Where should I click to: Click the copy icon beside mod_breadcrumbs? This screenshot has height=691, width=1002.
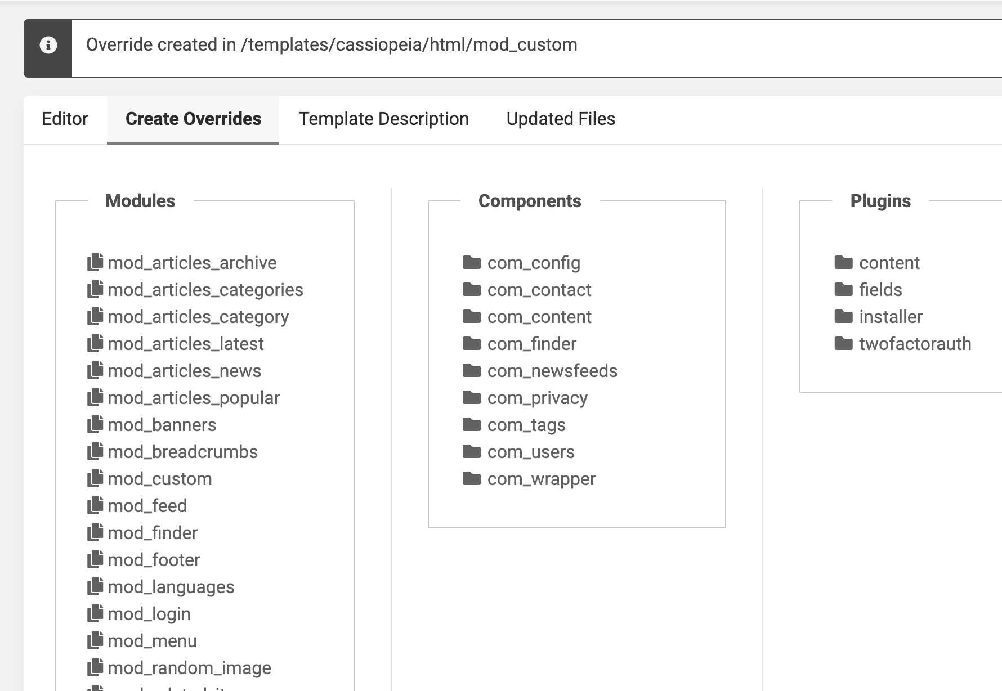tap(95, 451)
